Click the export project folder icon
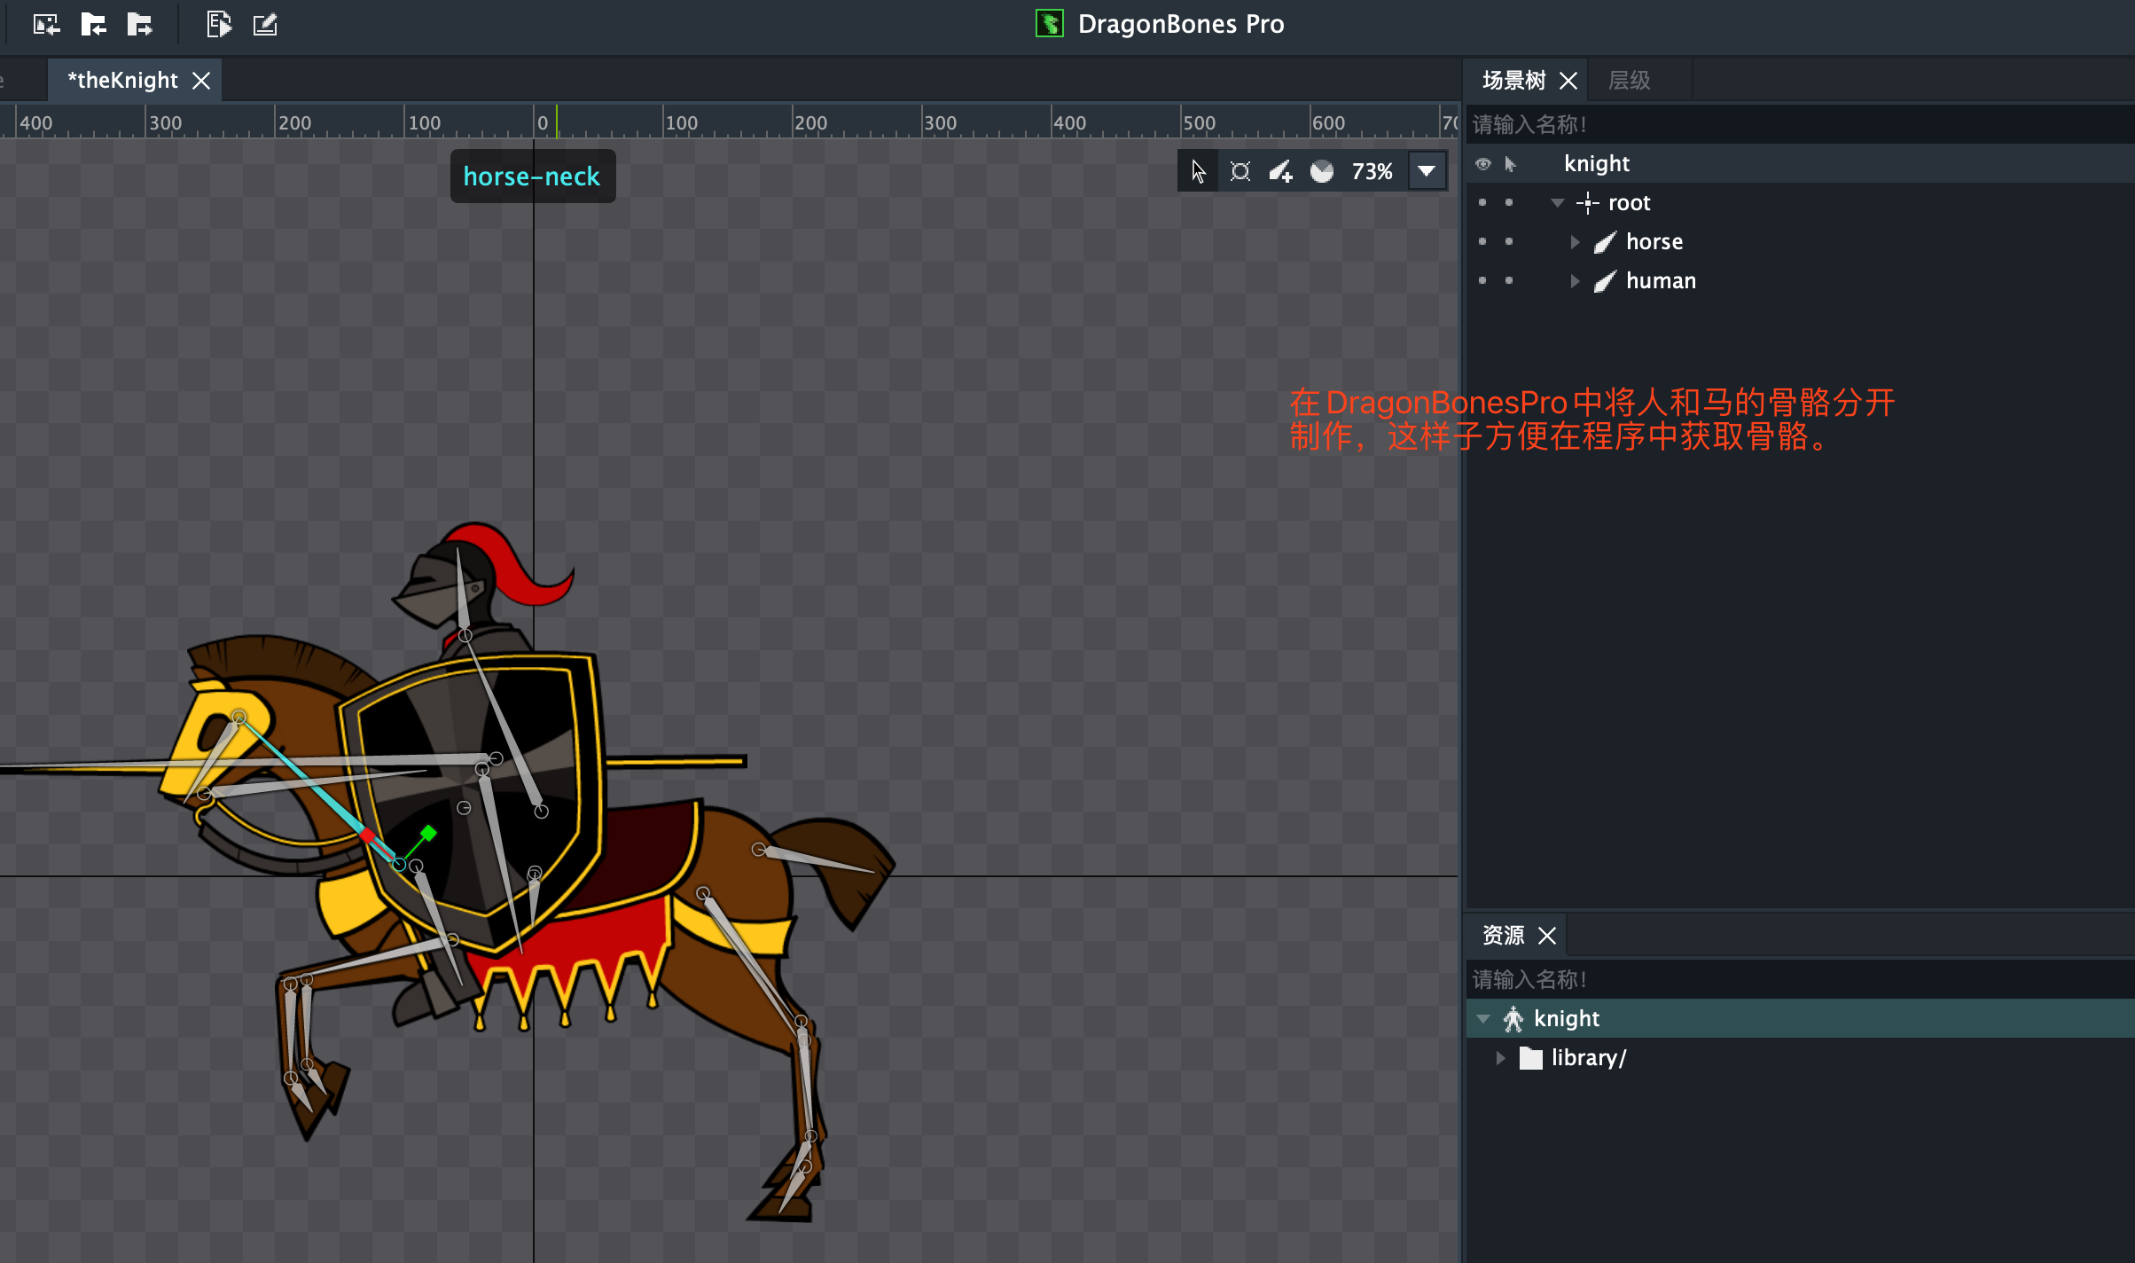 139,24
